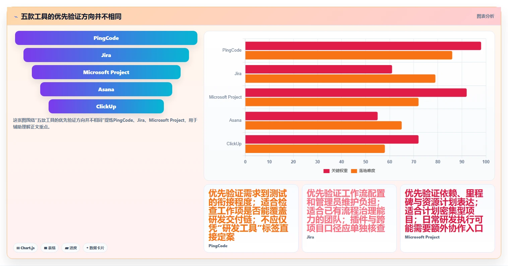Click the x-axis tick value 0
This screenshot has width=508, height=266.
(245, 162)
